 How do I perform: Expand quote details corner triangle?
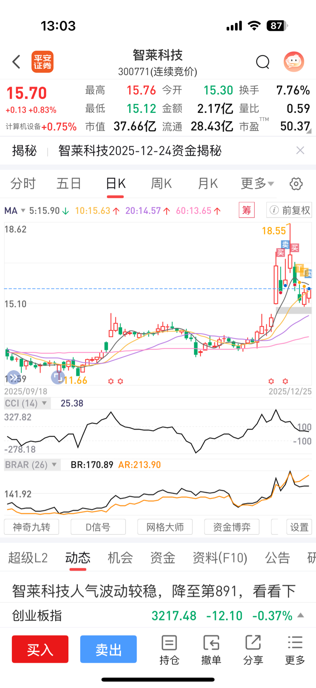[309, 131]
